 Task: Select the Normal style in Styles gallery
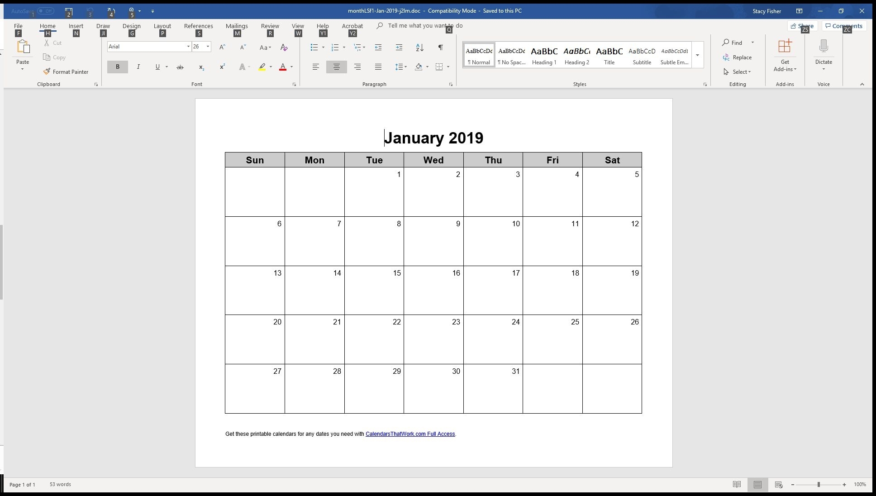click(479, 55)
